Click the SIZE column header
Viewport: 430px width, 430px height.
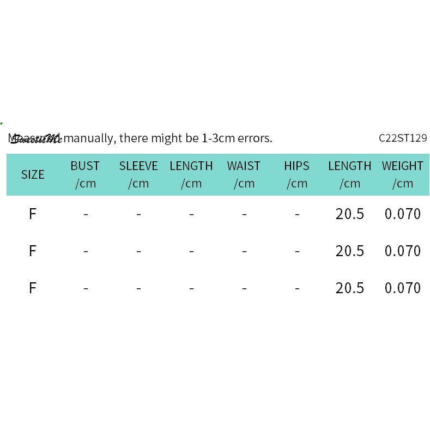33,174
